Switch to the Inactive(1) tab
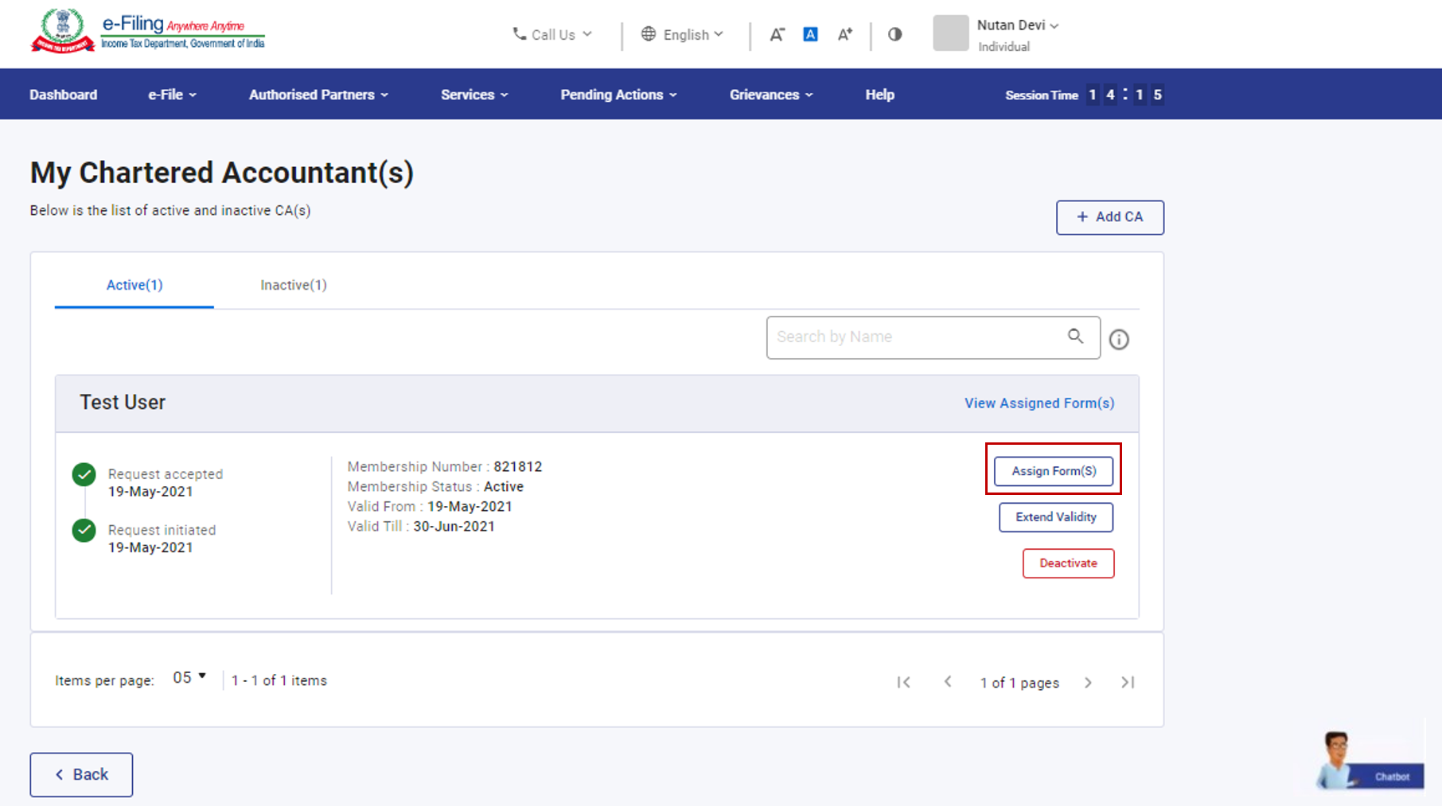 click(294, 285)
